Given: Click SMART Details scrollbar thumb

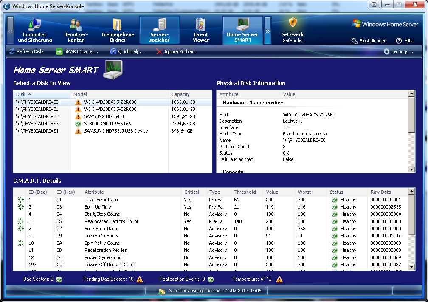Looking at the screenshot, I should pos(411,216).
